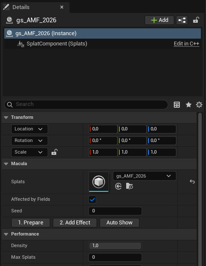Open the Location type dropdown
206x266 pixels.
30,129
